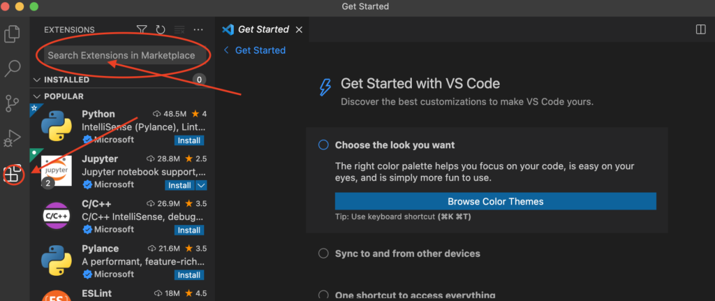This screenshot has width=715, height=301.
Task: Click the filter extensions funnel icon
Action: (x=142, y=30)
